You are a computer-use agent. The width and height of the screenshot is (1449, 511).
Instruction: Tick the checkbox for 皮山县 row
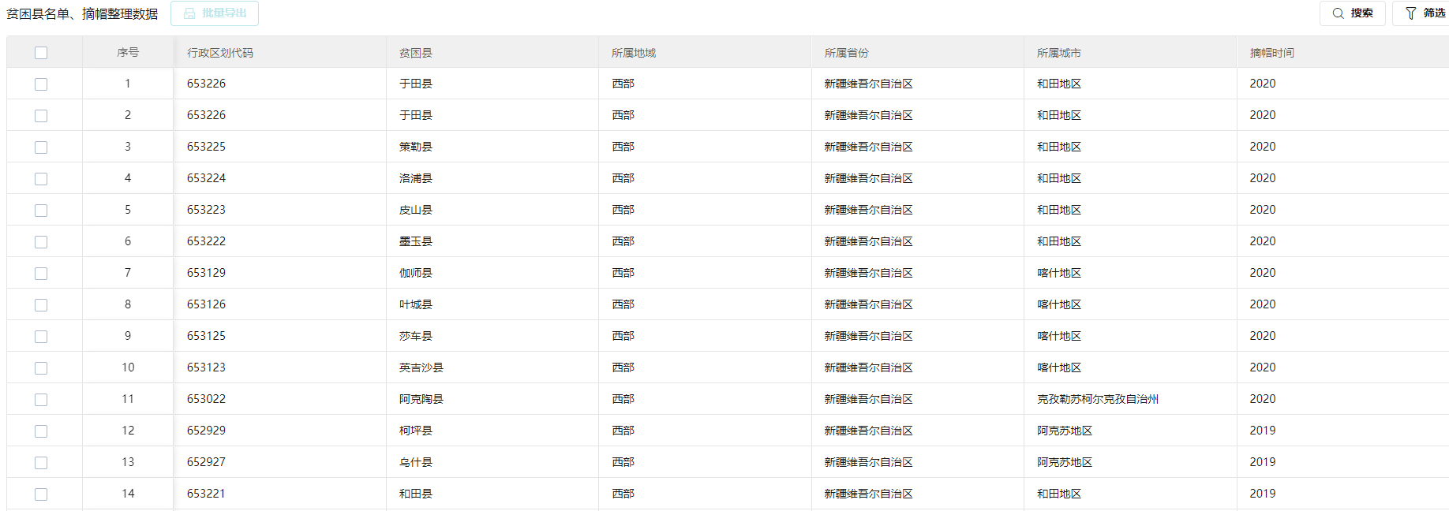click(41, 211)
